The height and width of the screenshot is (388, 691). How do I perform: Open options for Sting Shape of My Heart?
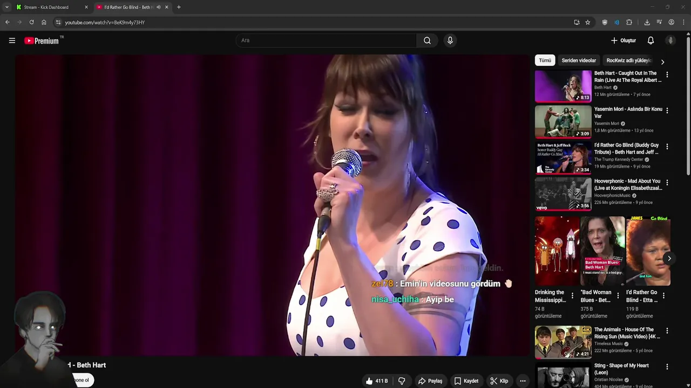pos(667,367)
